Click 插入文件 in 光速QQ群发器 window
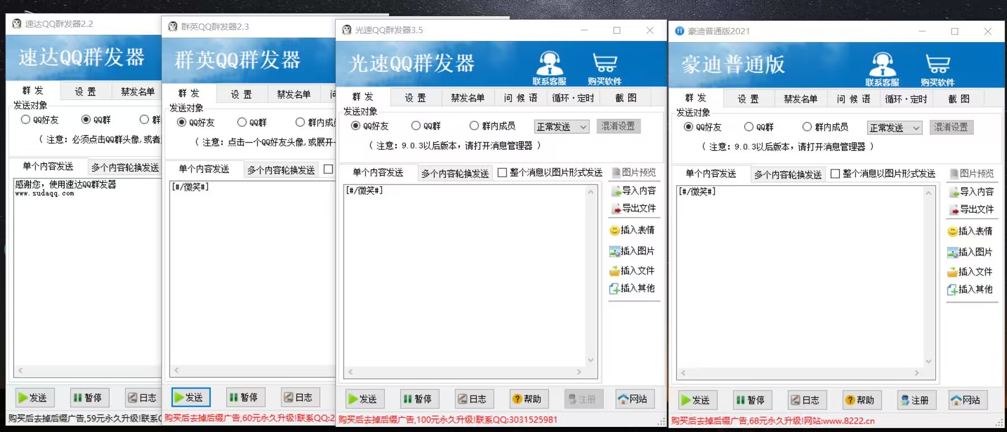 coord(633,270)
